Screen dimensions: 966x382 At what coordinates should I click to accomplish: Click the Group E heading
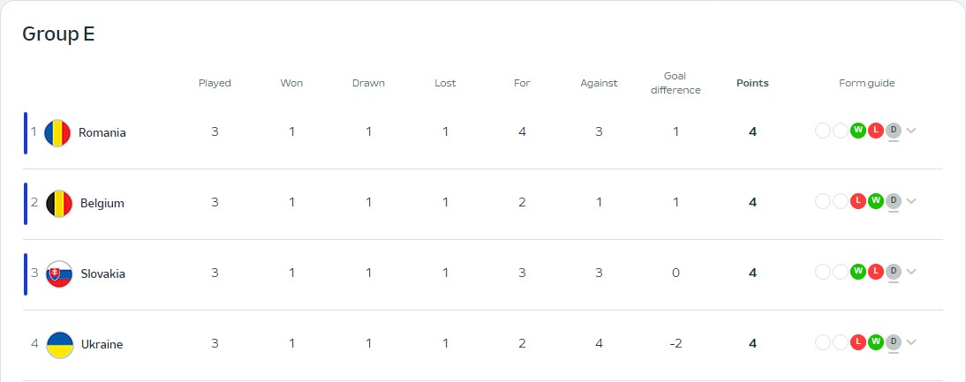pyautogui.click(x=58, y=34)
